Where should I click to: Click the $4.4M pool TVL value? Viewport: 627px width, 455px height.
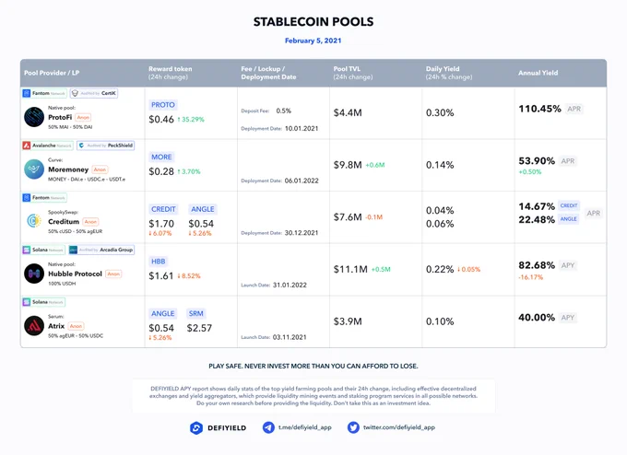coord(348,113)
